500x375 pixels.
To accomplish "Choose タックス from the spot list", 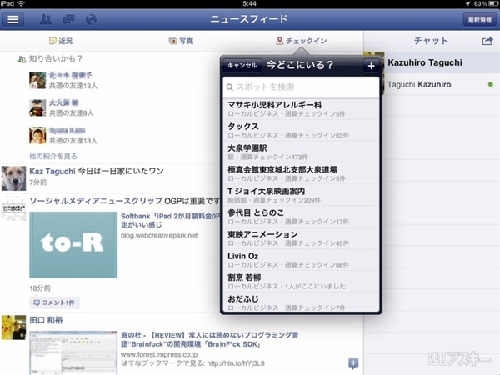I will 301,131.
